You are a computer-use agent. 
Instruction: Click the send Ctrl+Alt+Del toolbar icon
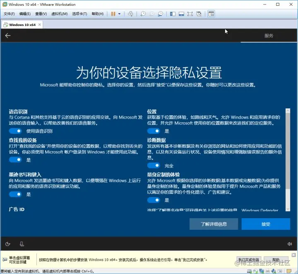130,14
